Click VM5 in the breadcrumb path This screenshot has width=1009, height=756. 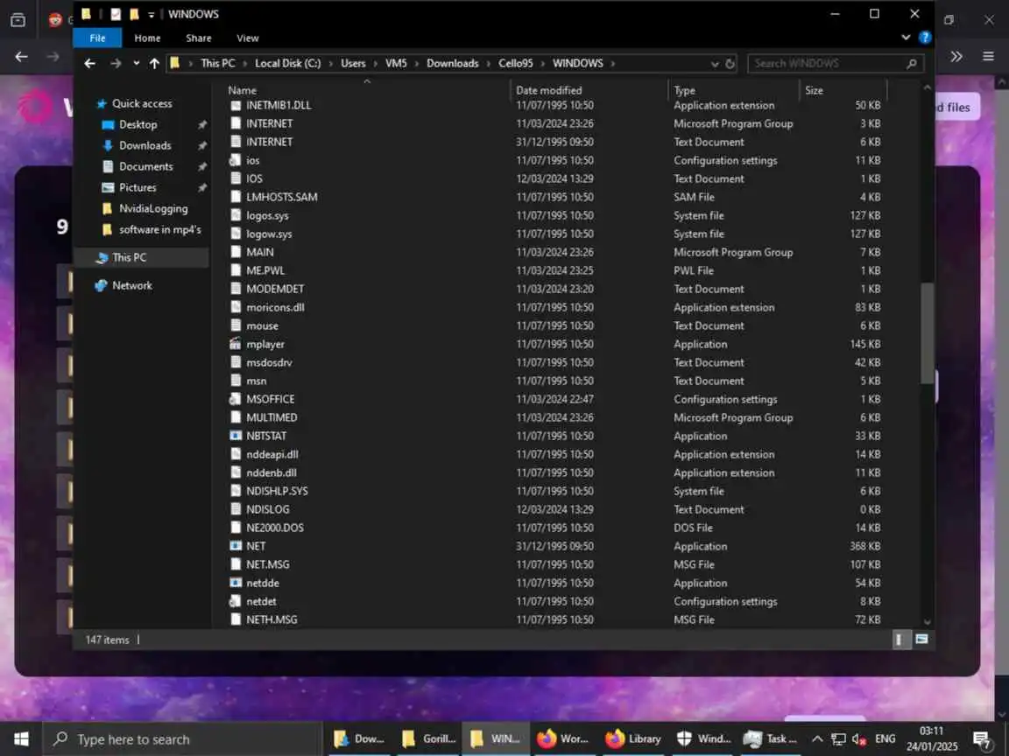(396, 64)
